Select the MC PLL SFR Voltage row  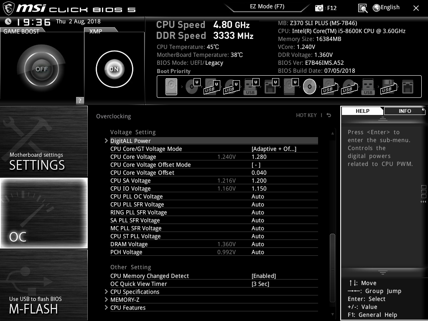(214, 228)
